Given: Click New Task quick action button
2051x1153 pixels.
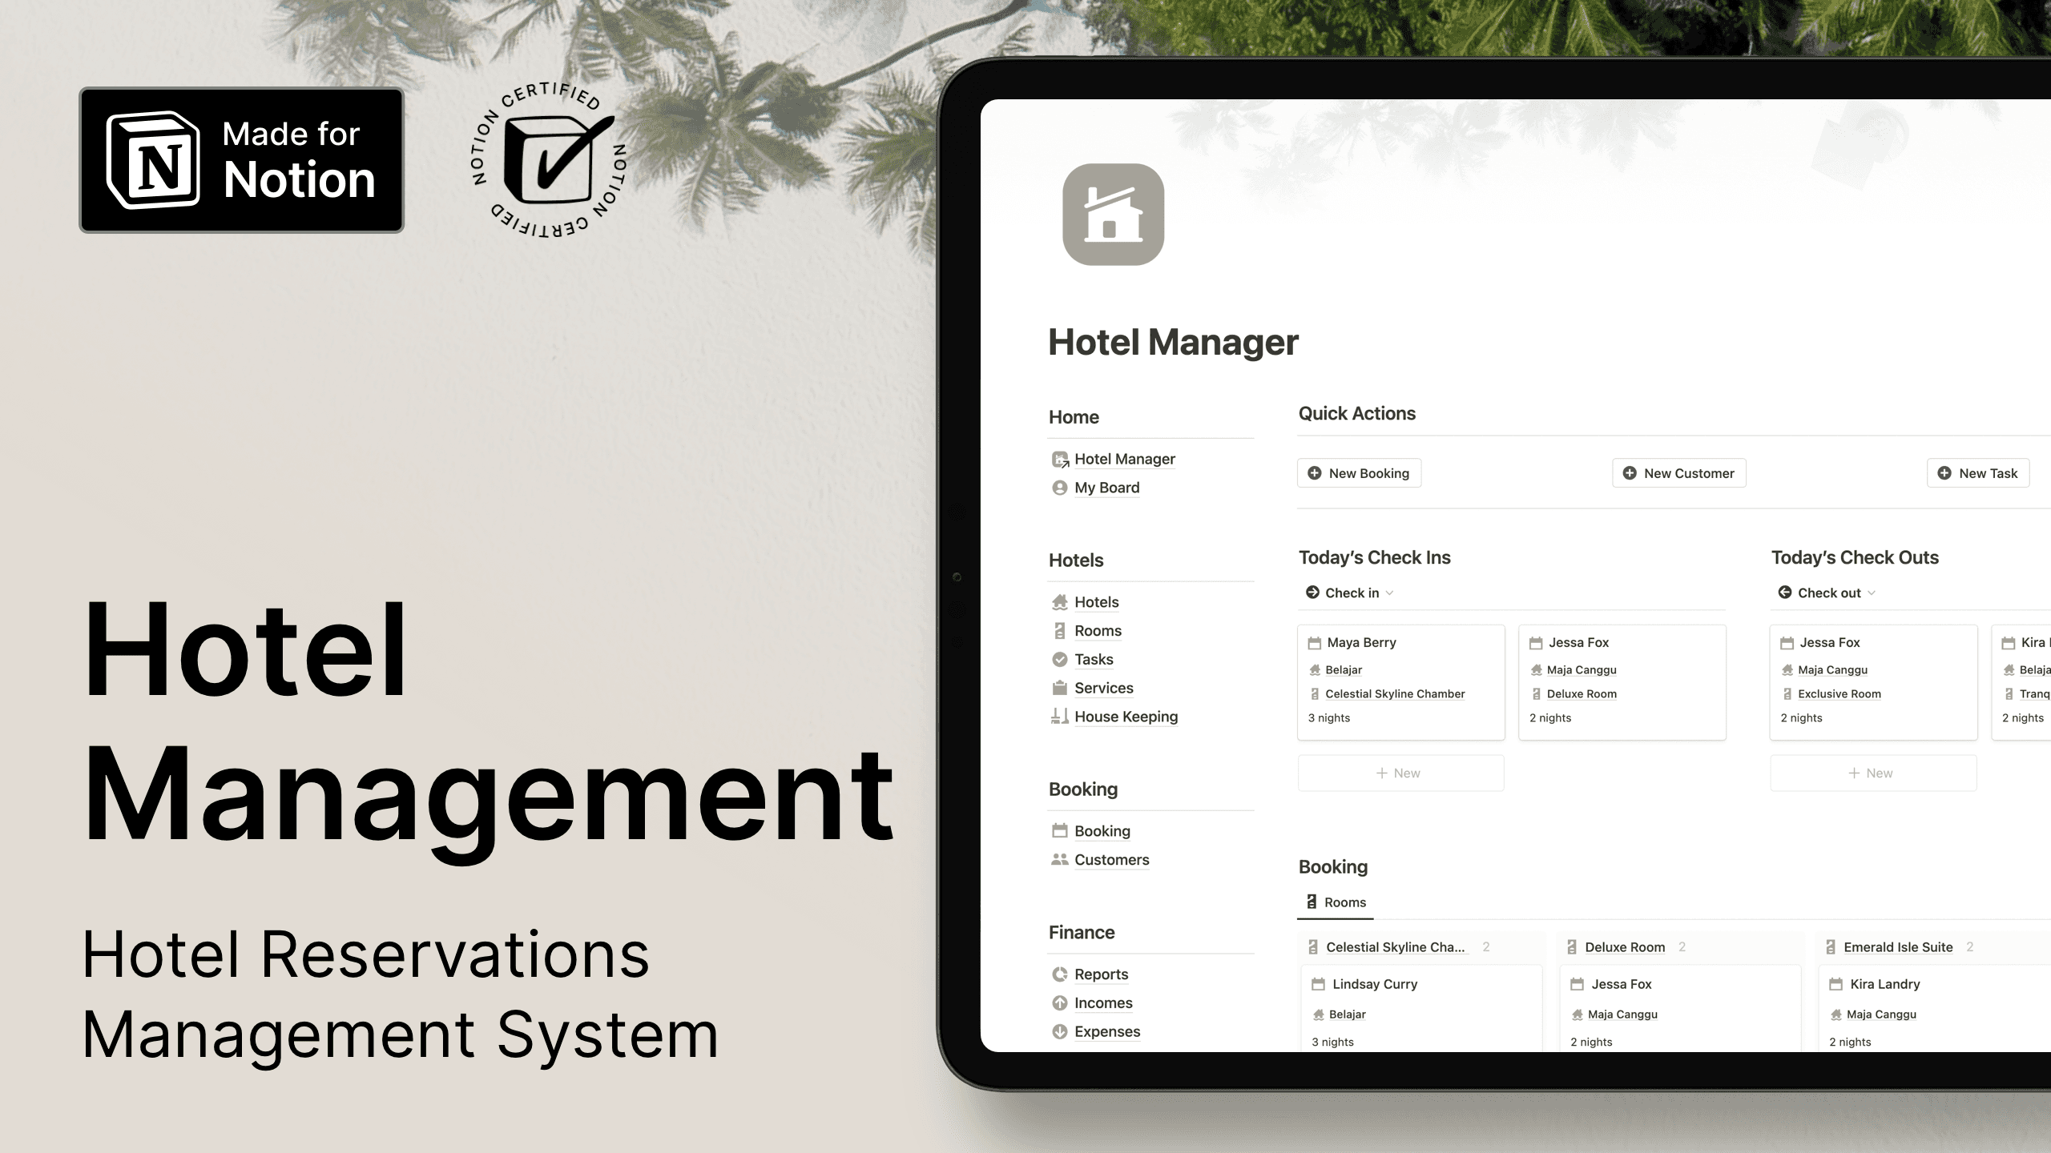Looking at the screenshot, I should [1979, 473].
